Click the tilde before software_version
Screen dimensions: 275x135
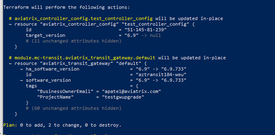pyautogui.click(x=21, y=80)
